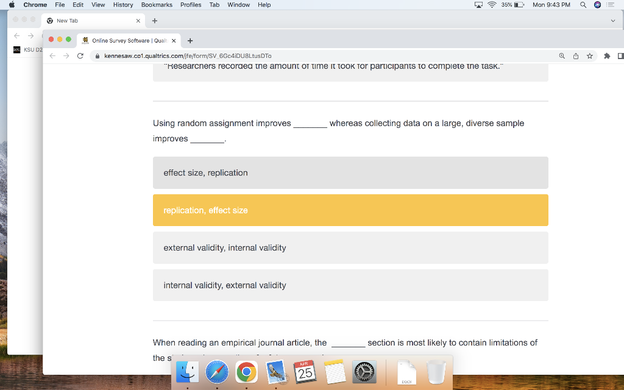This screenshot has height=390, width=624.
Task: Open Siri from the menu bar
Action: click(x=596, y=5)
